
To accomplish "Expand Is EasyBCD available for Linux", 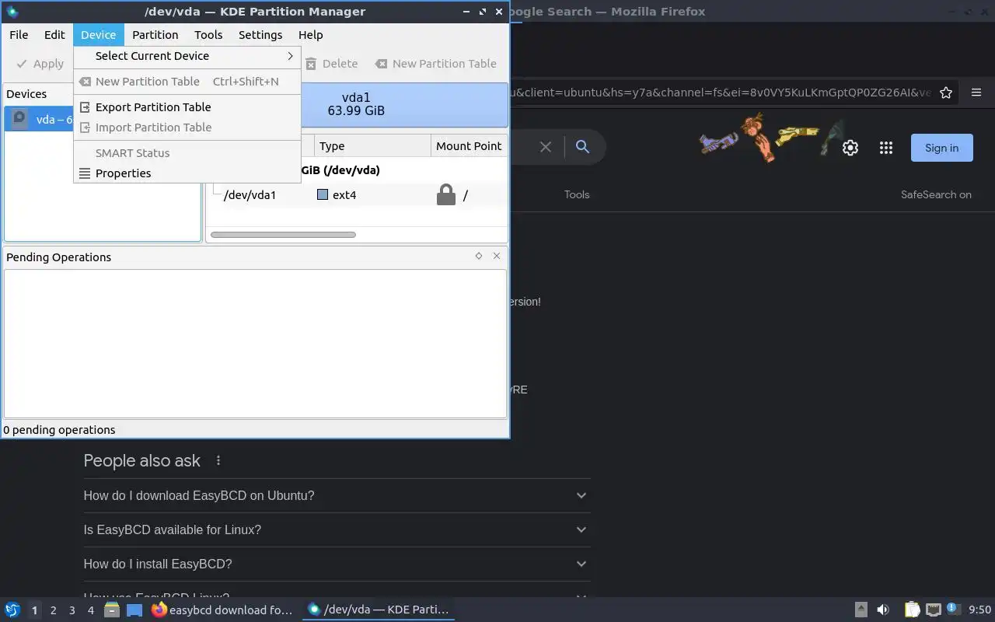I will [337, 529].
